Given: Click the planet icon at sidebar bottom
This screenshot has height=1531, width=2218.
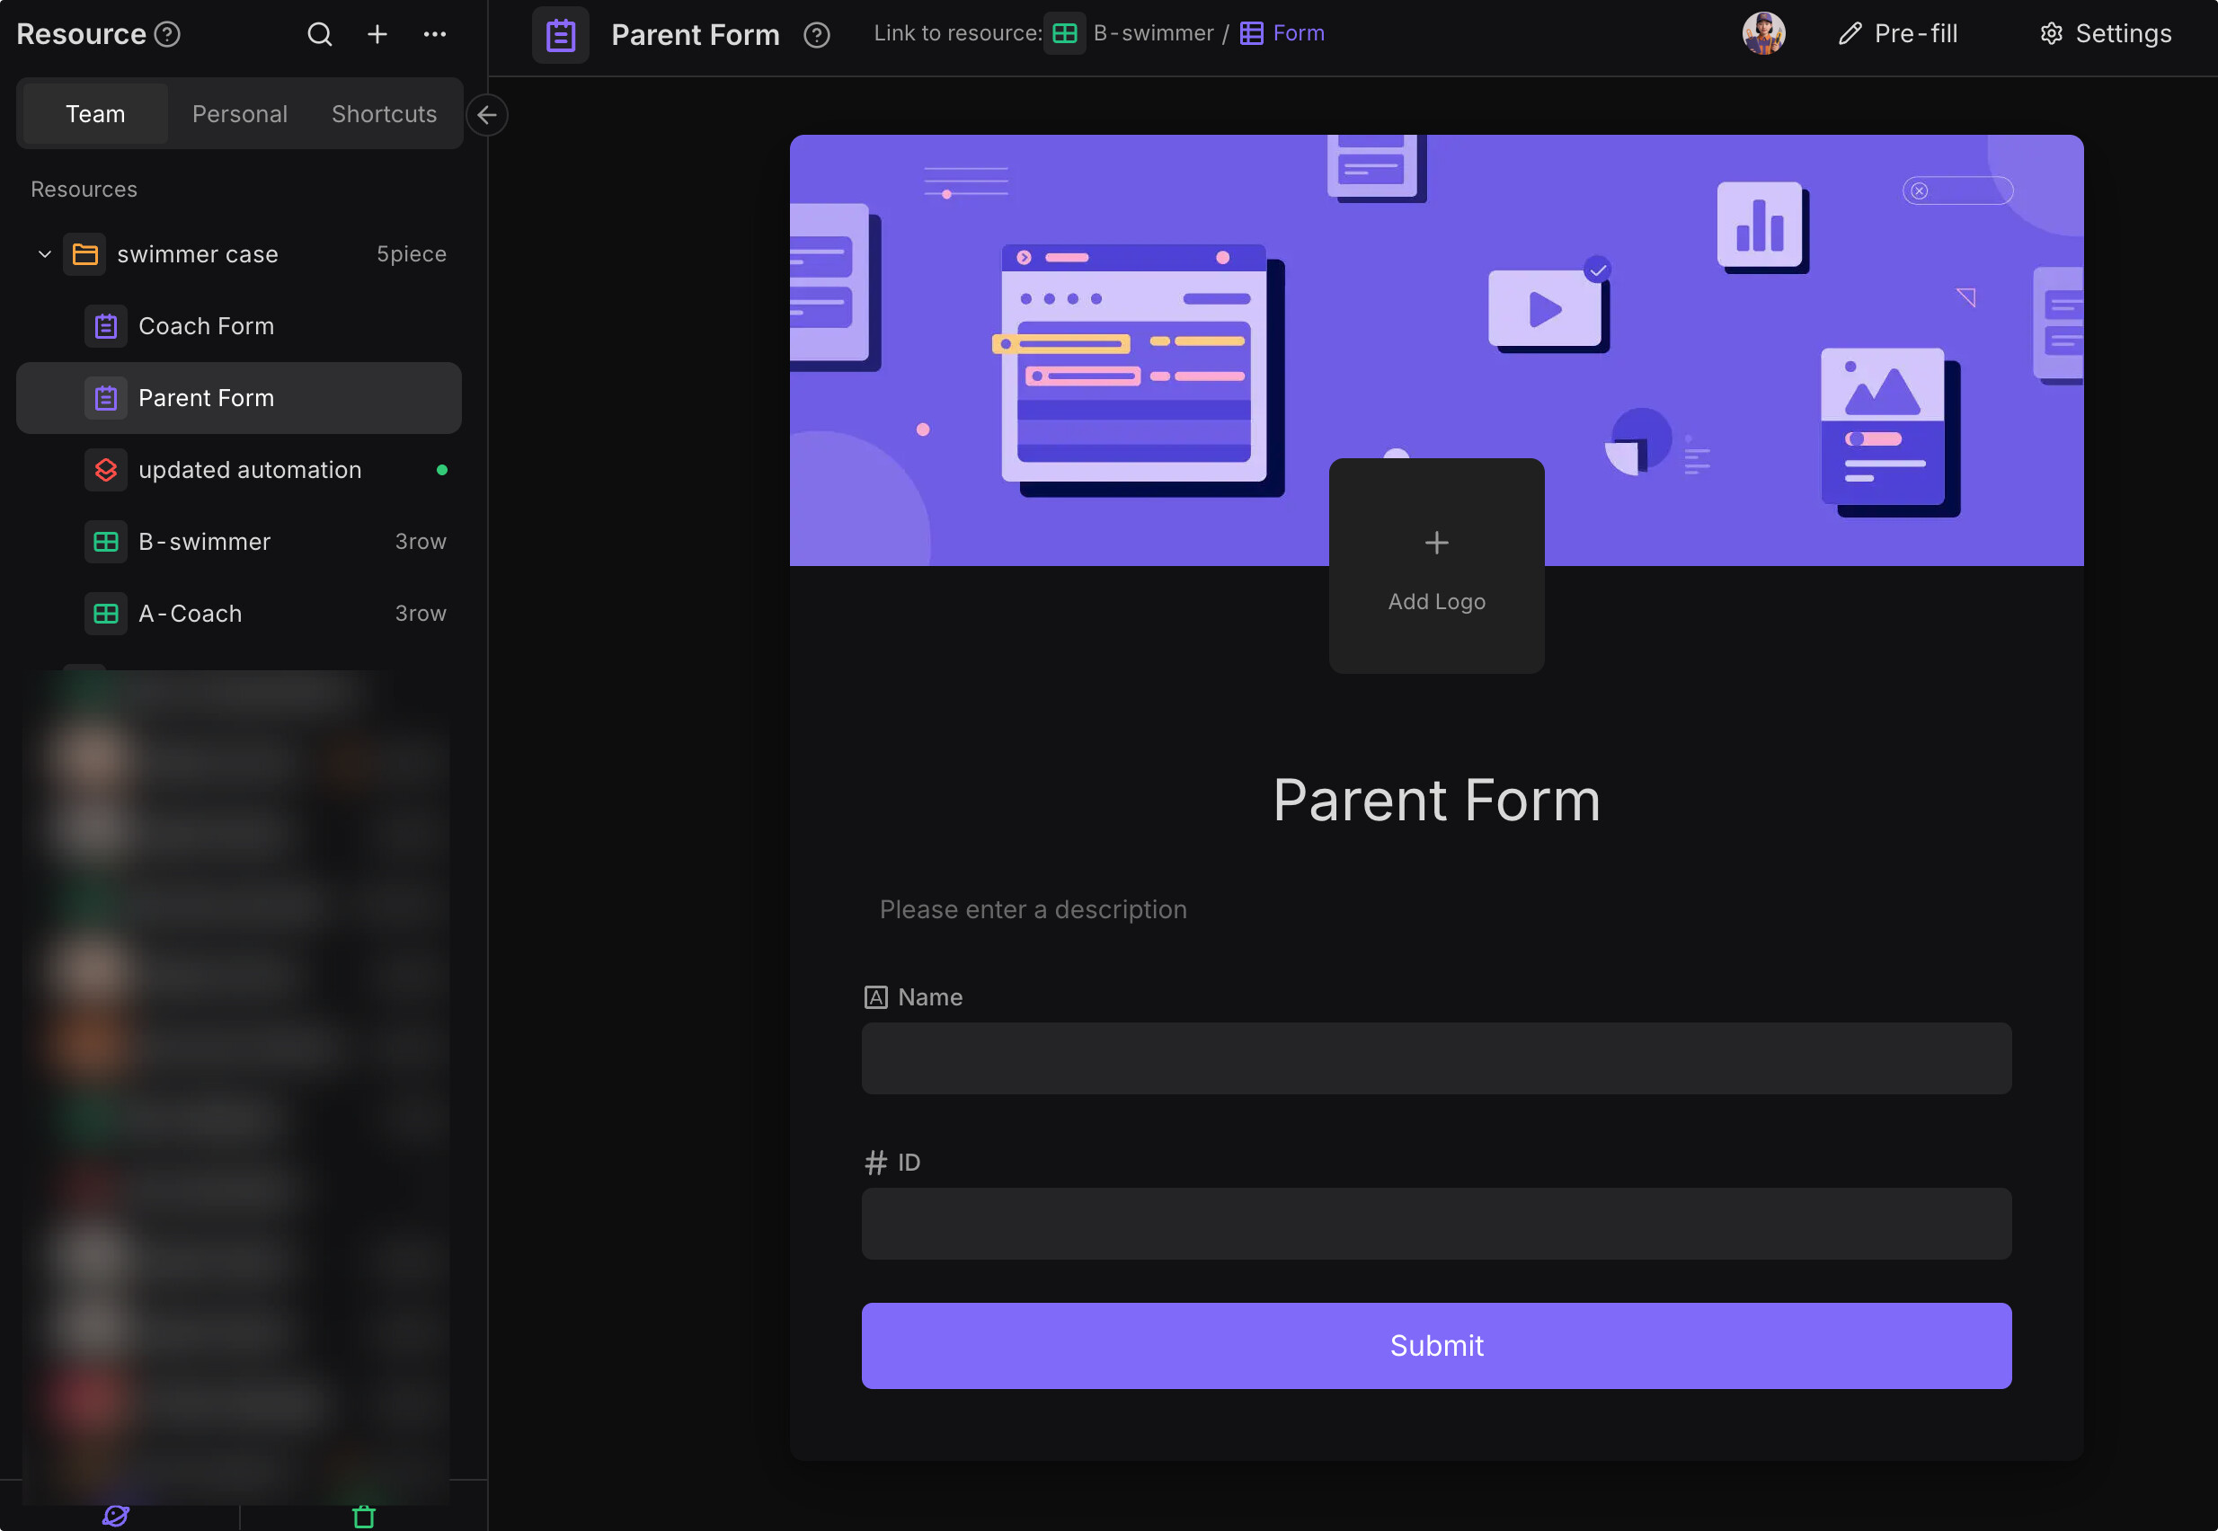Looking at the screenshot, I should [116, 1516].
